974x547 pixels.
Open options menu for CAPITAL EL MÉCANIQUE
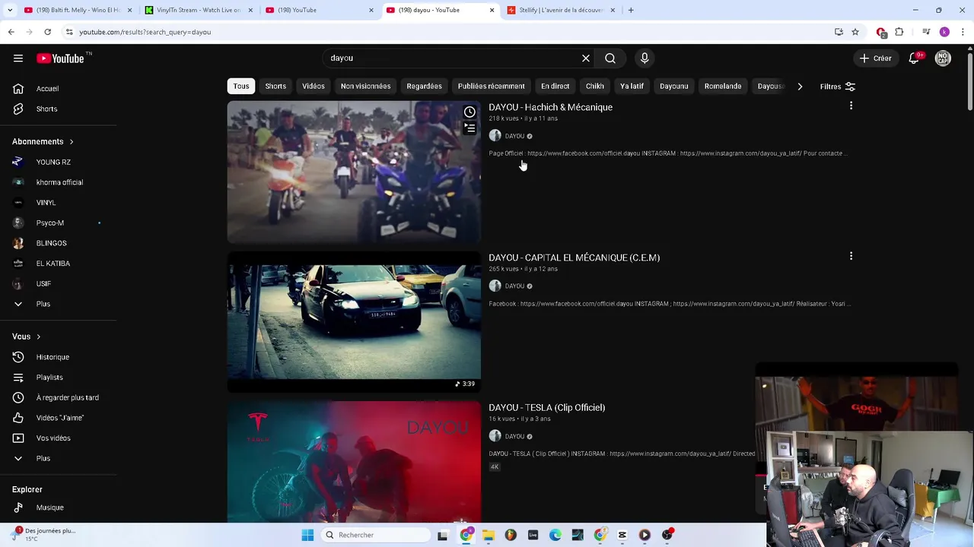(851, 256)
